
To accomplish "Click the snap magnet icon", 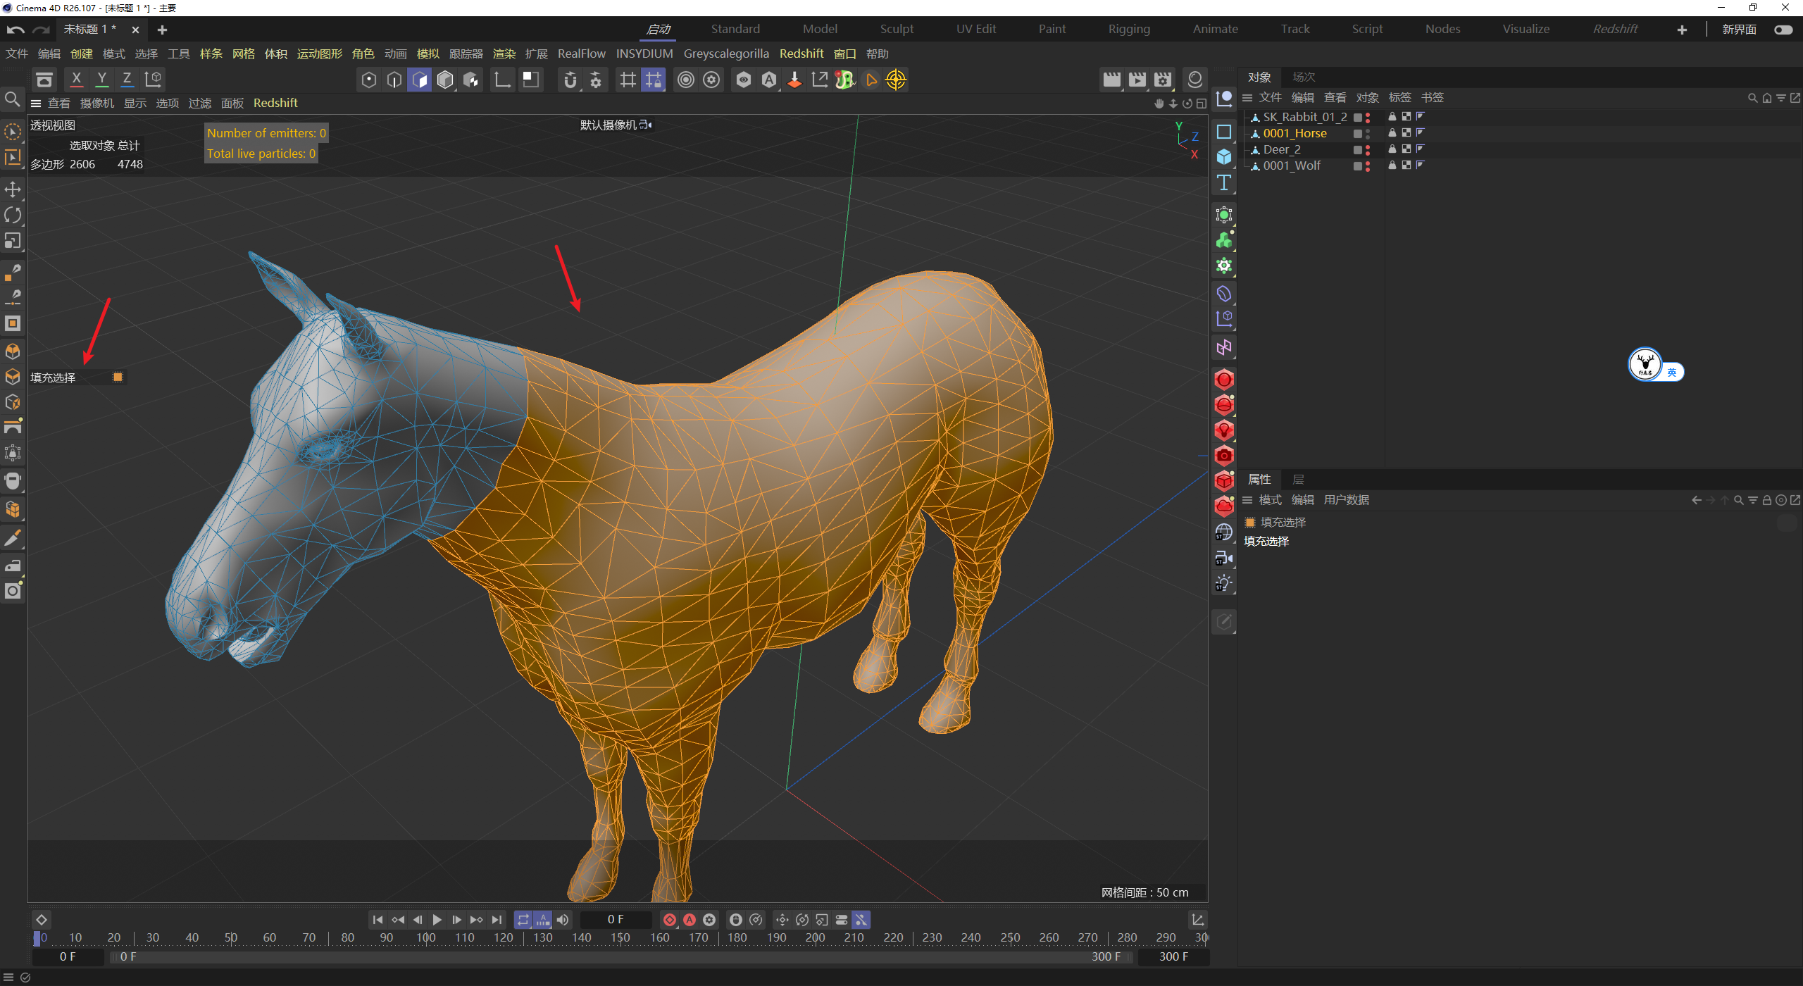I will point(570,80).
